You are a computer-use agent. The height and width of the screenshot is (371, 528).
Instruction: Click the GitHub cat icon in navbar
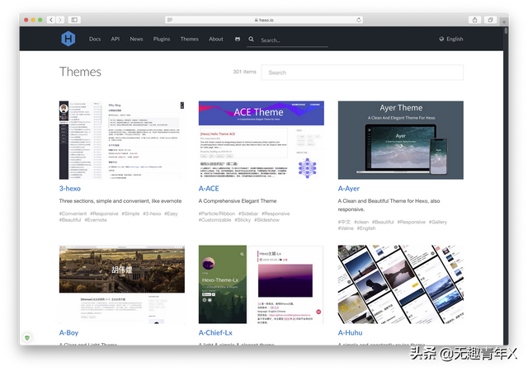238,39
